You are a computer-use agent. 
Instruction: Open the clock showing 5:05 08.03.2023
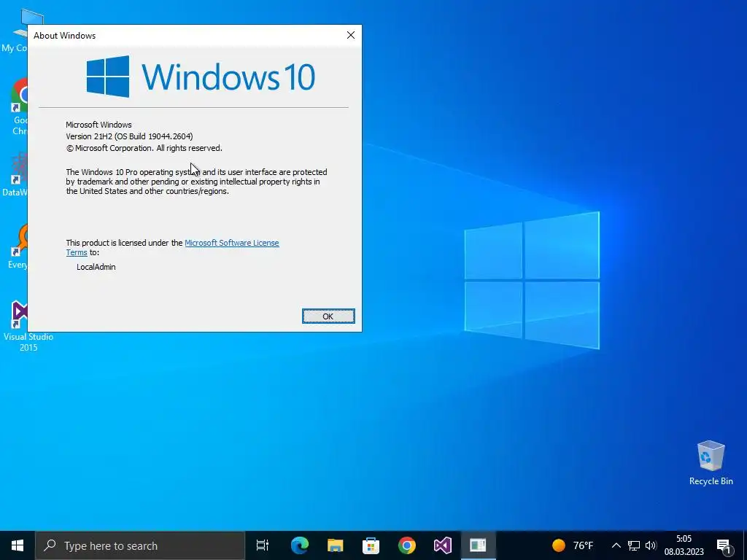[684, 545]
